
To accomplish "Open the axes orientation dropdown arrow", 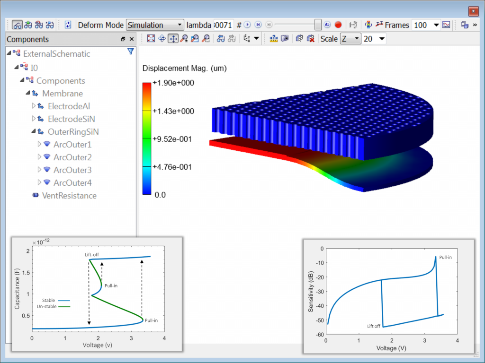I will tap(256, 39).
